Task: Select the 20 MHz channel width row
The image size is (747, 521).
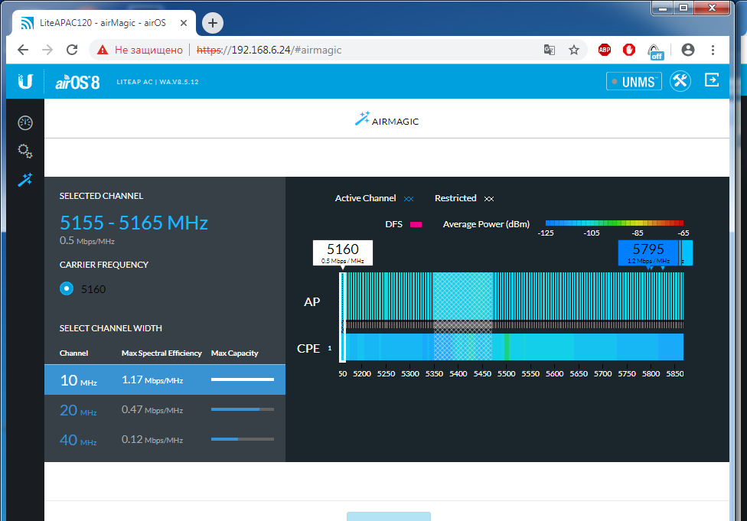Action: click(165, 409)
